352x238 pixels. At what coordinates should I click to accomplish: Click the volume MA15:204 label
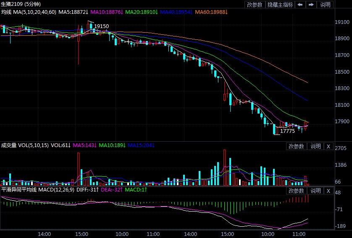(x=141, y=145)
